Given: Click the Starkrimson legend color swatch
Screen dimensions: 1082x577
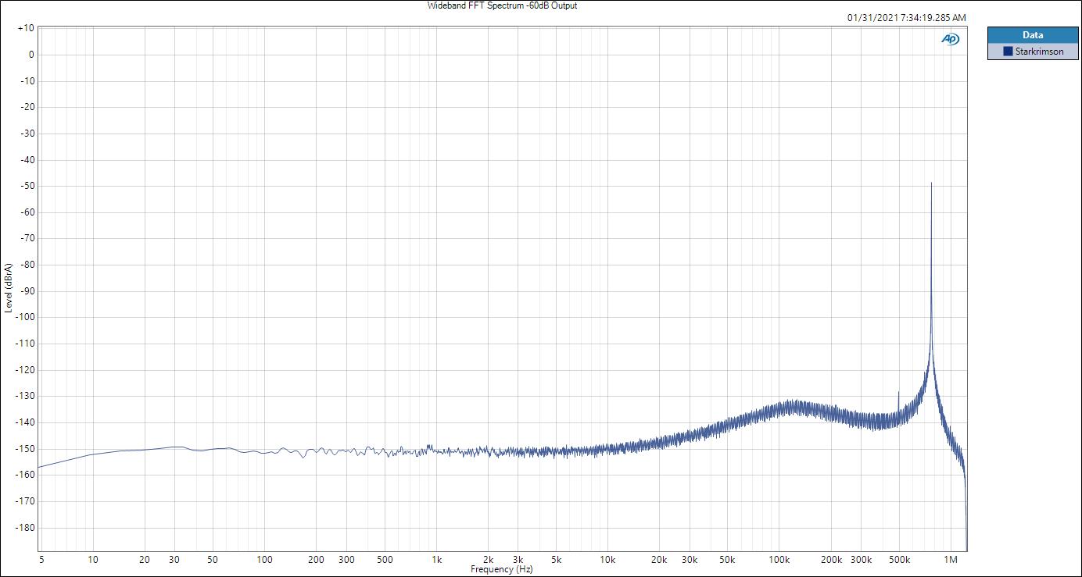Looking at the screenshot, I should (x=1008, y=52).
